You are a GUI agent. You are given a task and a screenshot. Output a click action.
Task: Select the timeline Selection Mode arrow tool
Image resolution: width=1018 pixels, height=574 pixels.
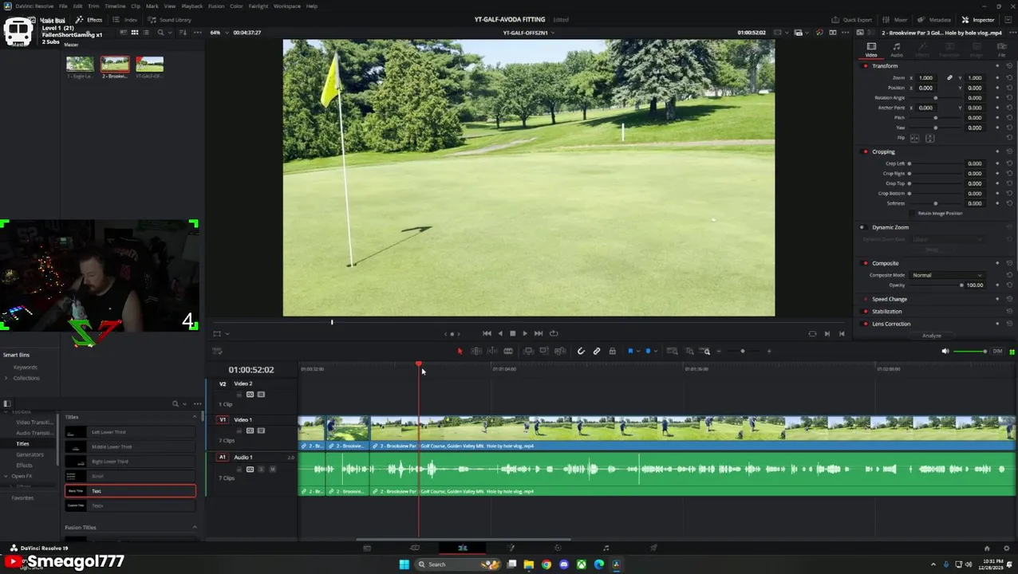460,352
